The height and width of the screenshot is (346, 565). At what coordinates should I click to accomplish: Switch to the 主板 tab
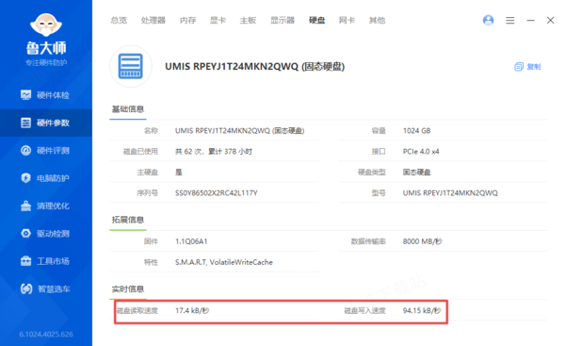(x=248, y=20)
